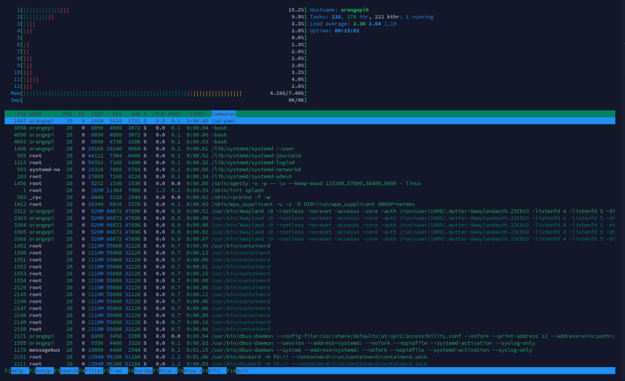Select the dockerd thread with PID 2211
Screen dimensions: 625x381
[309, 364]
